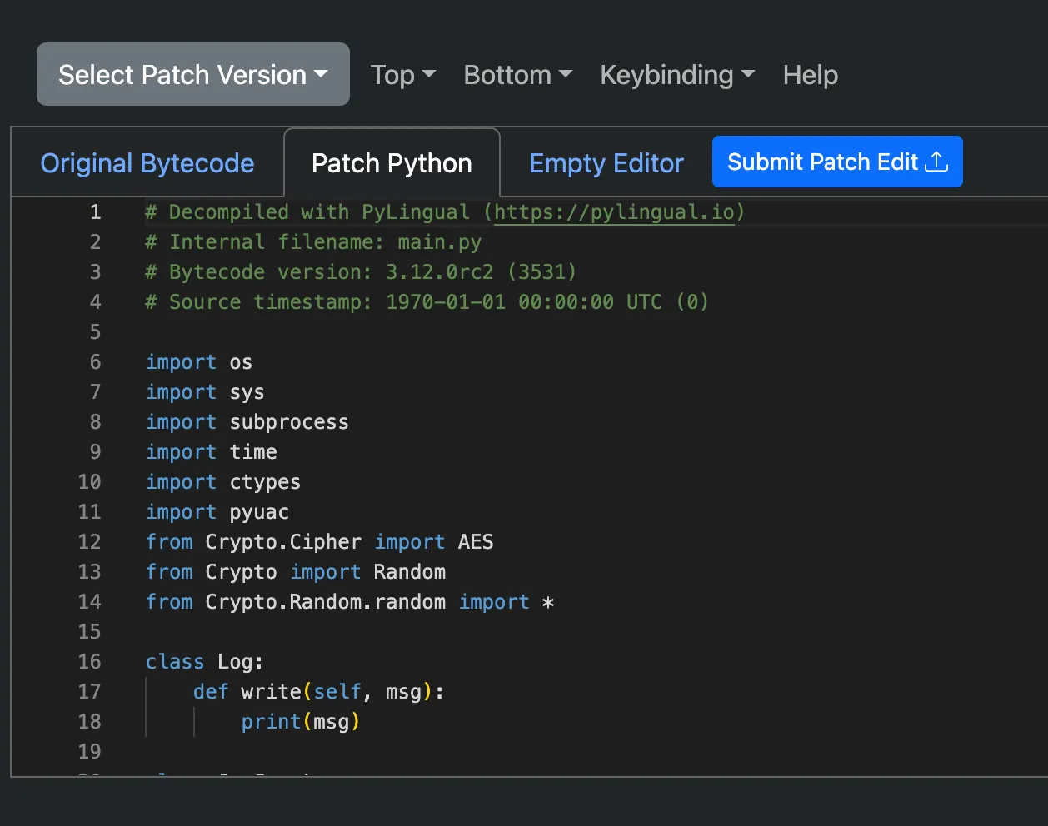The height and width of the screenshot is (826, 1048).
Task: Place cursor on the 'import pyuac' line
Action: [x=217, y=512]
